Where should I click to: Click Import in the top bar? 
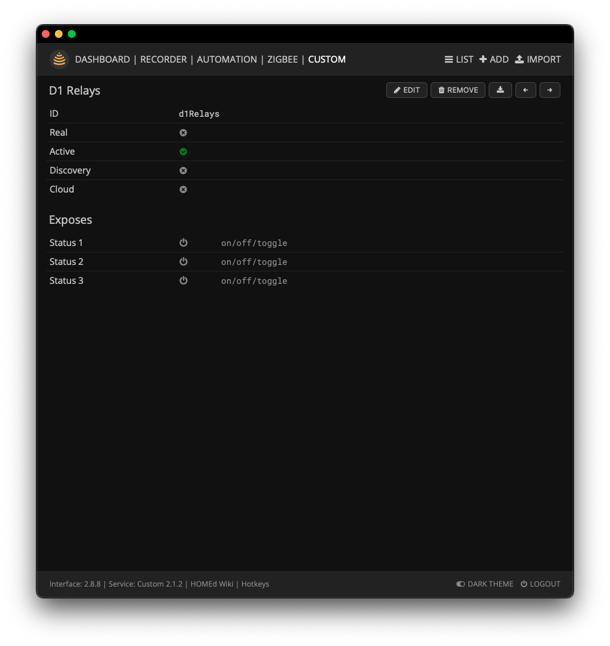pos(538,59)
